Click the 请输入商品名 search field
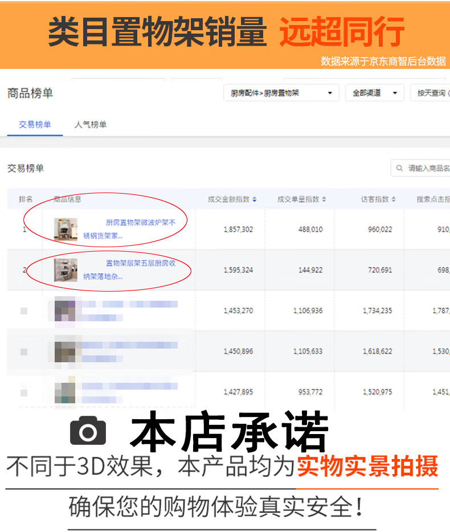This screenshot has height=532, width=450. point(428,169)
